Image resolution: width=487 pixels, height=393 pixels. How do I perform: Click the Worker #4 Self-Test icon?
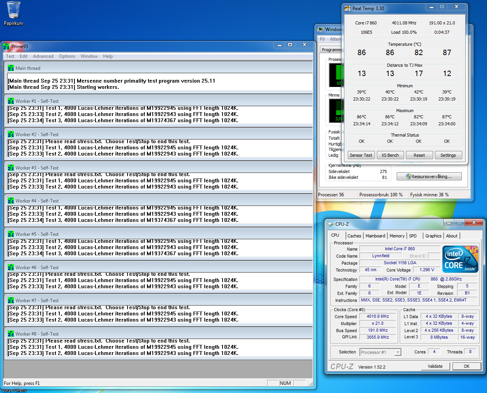point(10,201)
